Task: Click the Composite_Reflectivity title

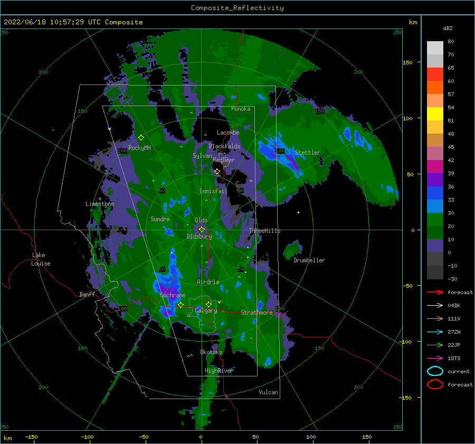Action: pos(237,8)
